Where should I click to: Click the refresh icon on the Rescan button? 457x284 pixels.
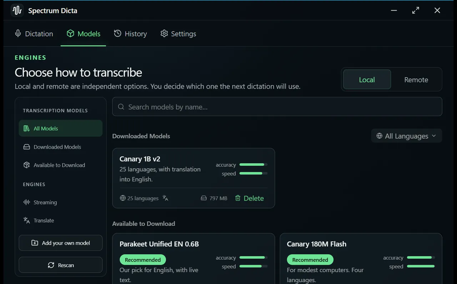[x=51, y=265]
